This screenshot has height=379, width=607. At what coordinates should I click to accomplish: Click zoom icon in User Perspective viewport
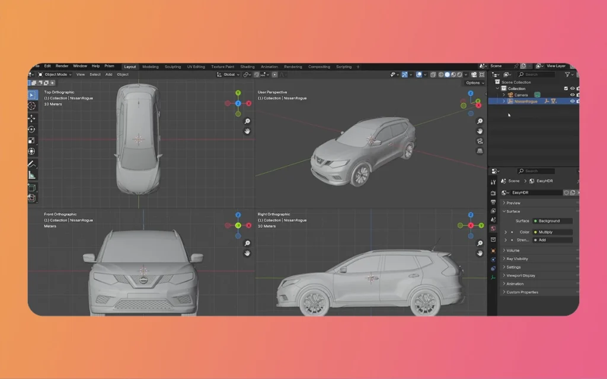coord(480,121)
